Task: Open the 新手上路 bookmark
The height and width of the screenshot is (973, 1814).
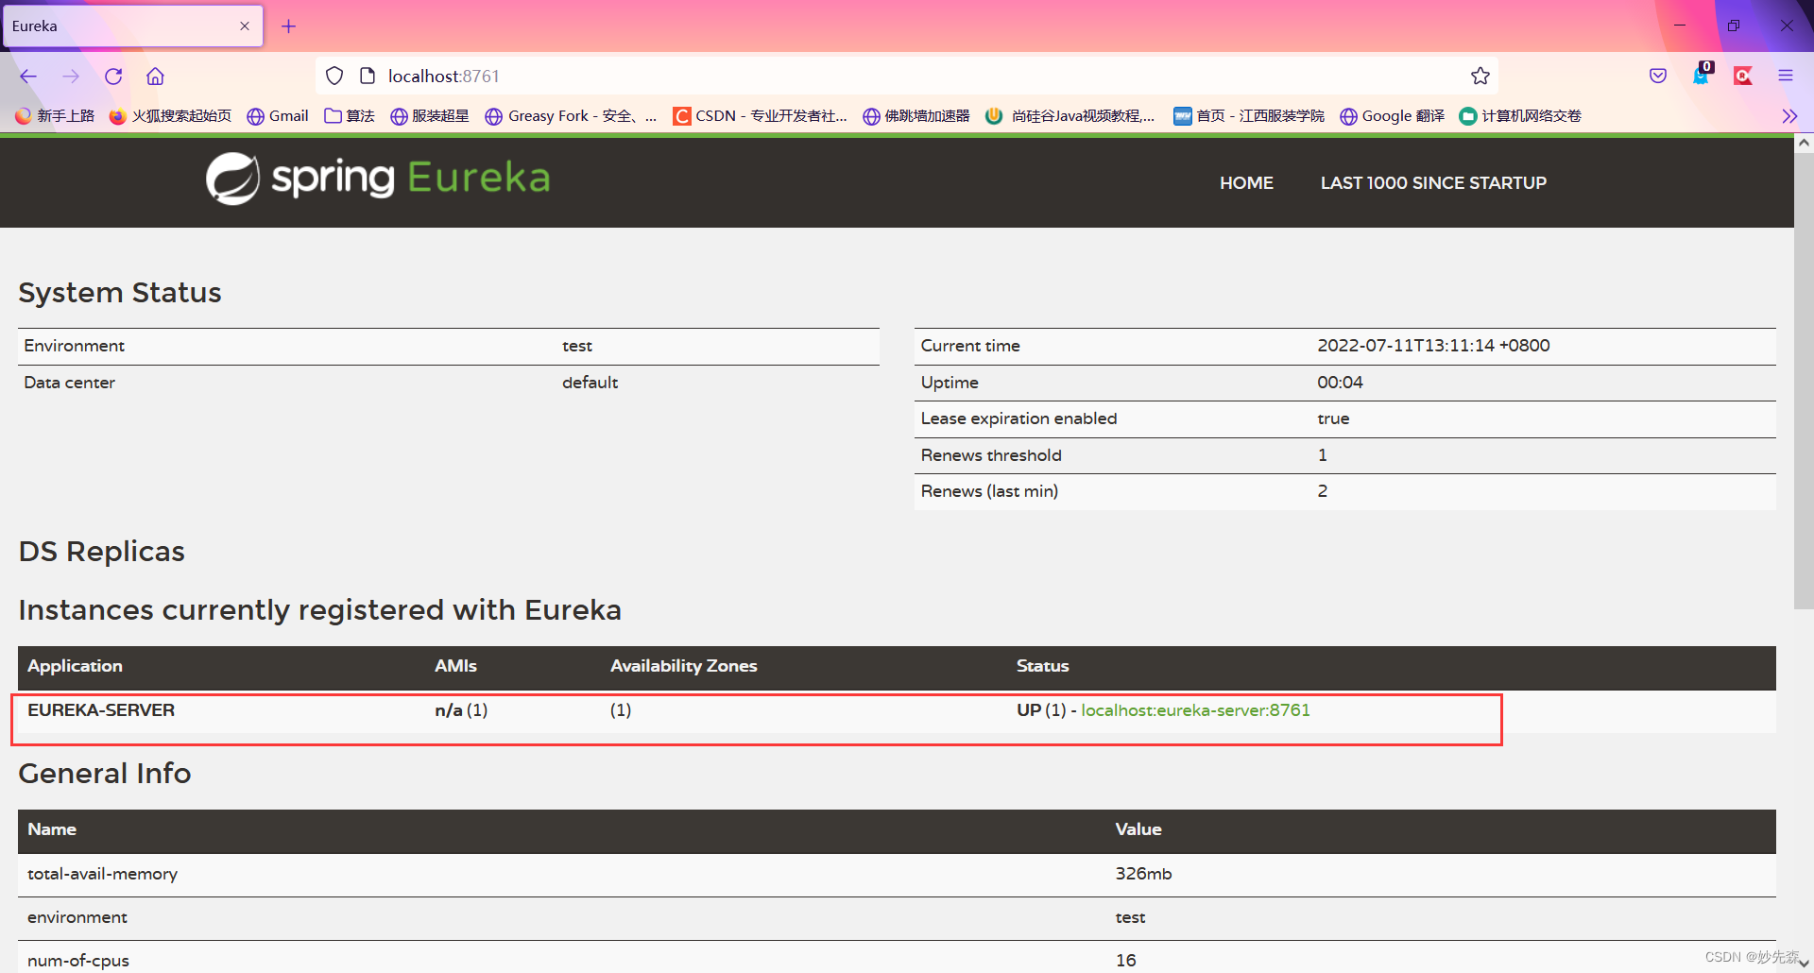Action: pyautogui.click(x=55, y=116)
